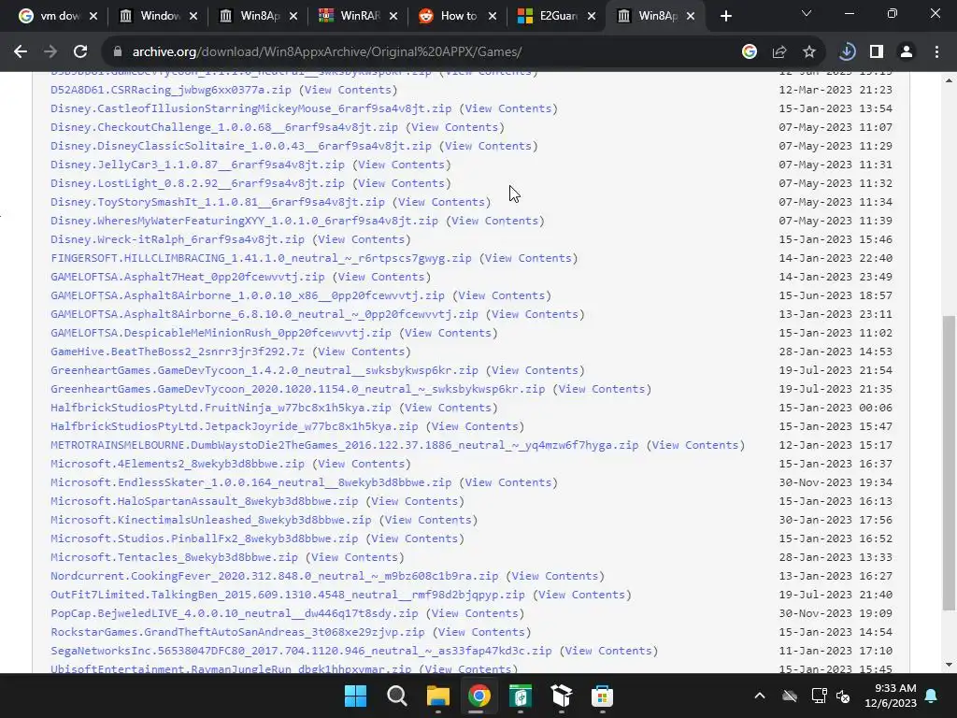Open a new browser tab
Screen dimensions: 957x718
pyautogui.click(x=725, y=16)
